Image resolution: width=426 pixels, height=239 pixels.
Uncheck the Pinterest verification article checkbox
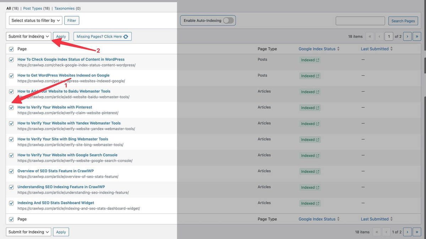[11, 107]
